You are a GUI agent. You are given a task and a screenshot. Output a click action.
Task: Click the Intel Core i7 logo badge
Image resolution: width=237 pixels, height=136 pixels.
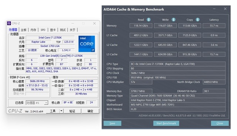[x=87, y=44]
